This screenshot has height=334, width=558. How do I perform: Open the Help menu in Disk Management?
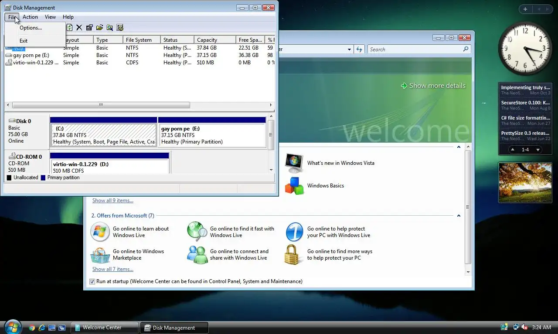(68, 17)
